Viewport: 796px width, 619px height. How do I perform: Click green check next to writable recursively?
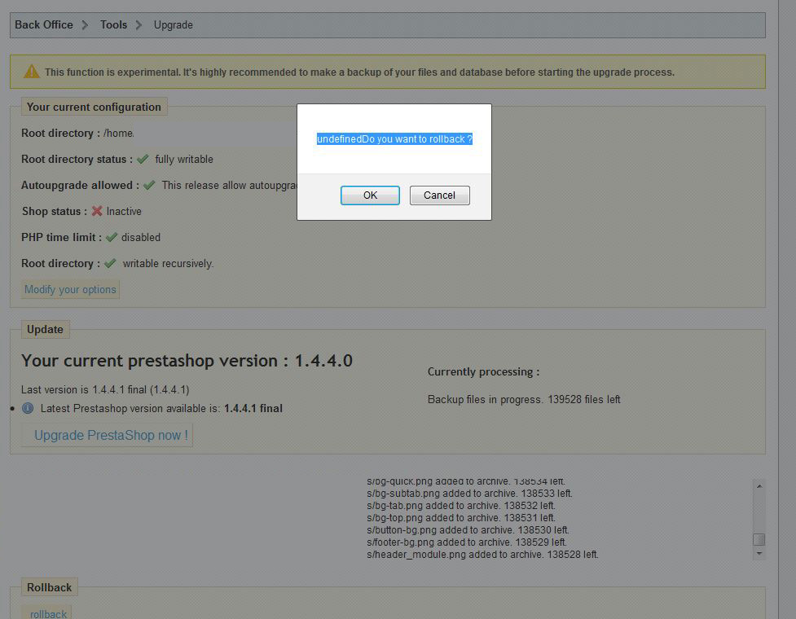point(110,263)
